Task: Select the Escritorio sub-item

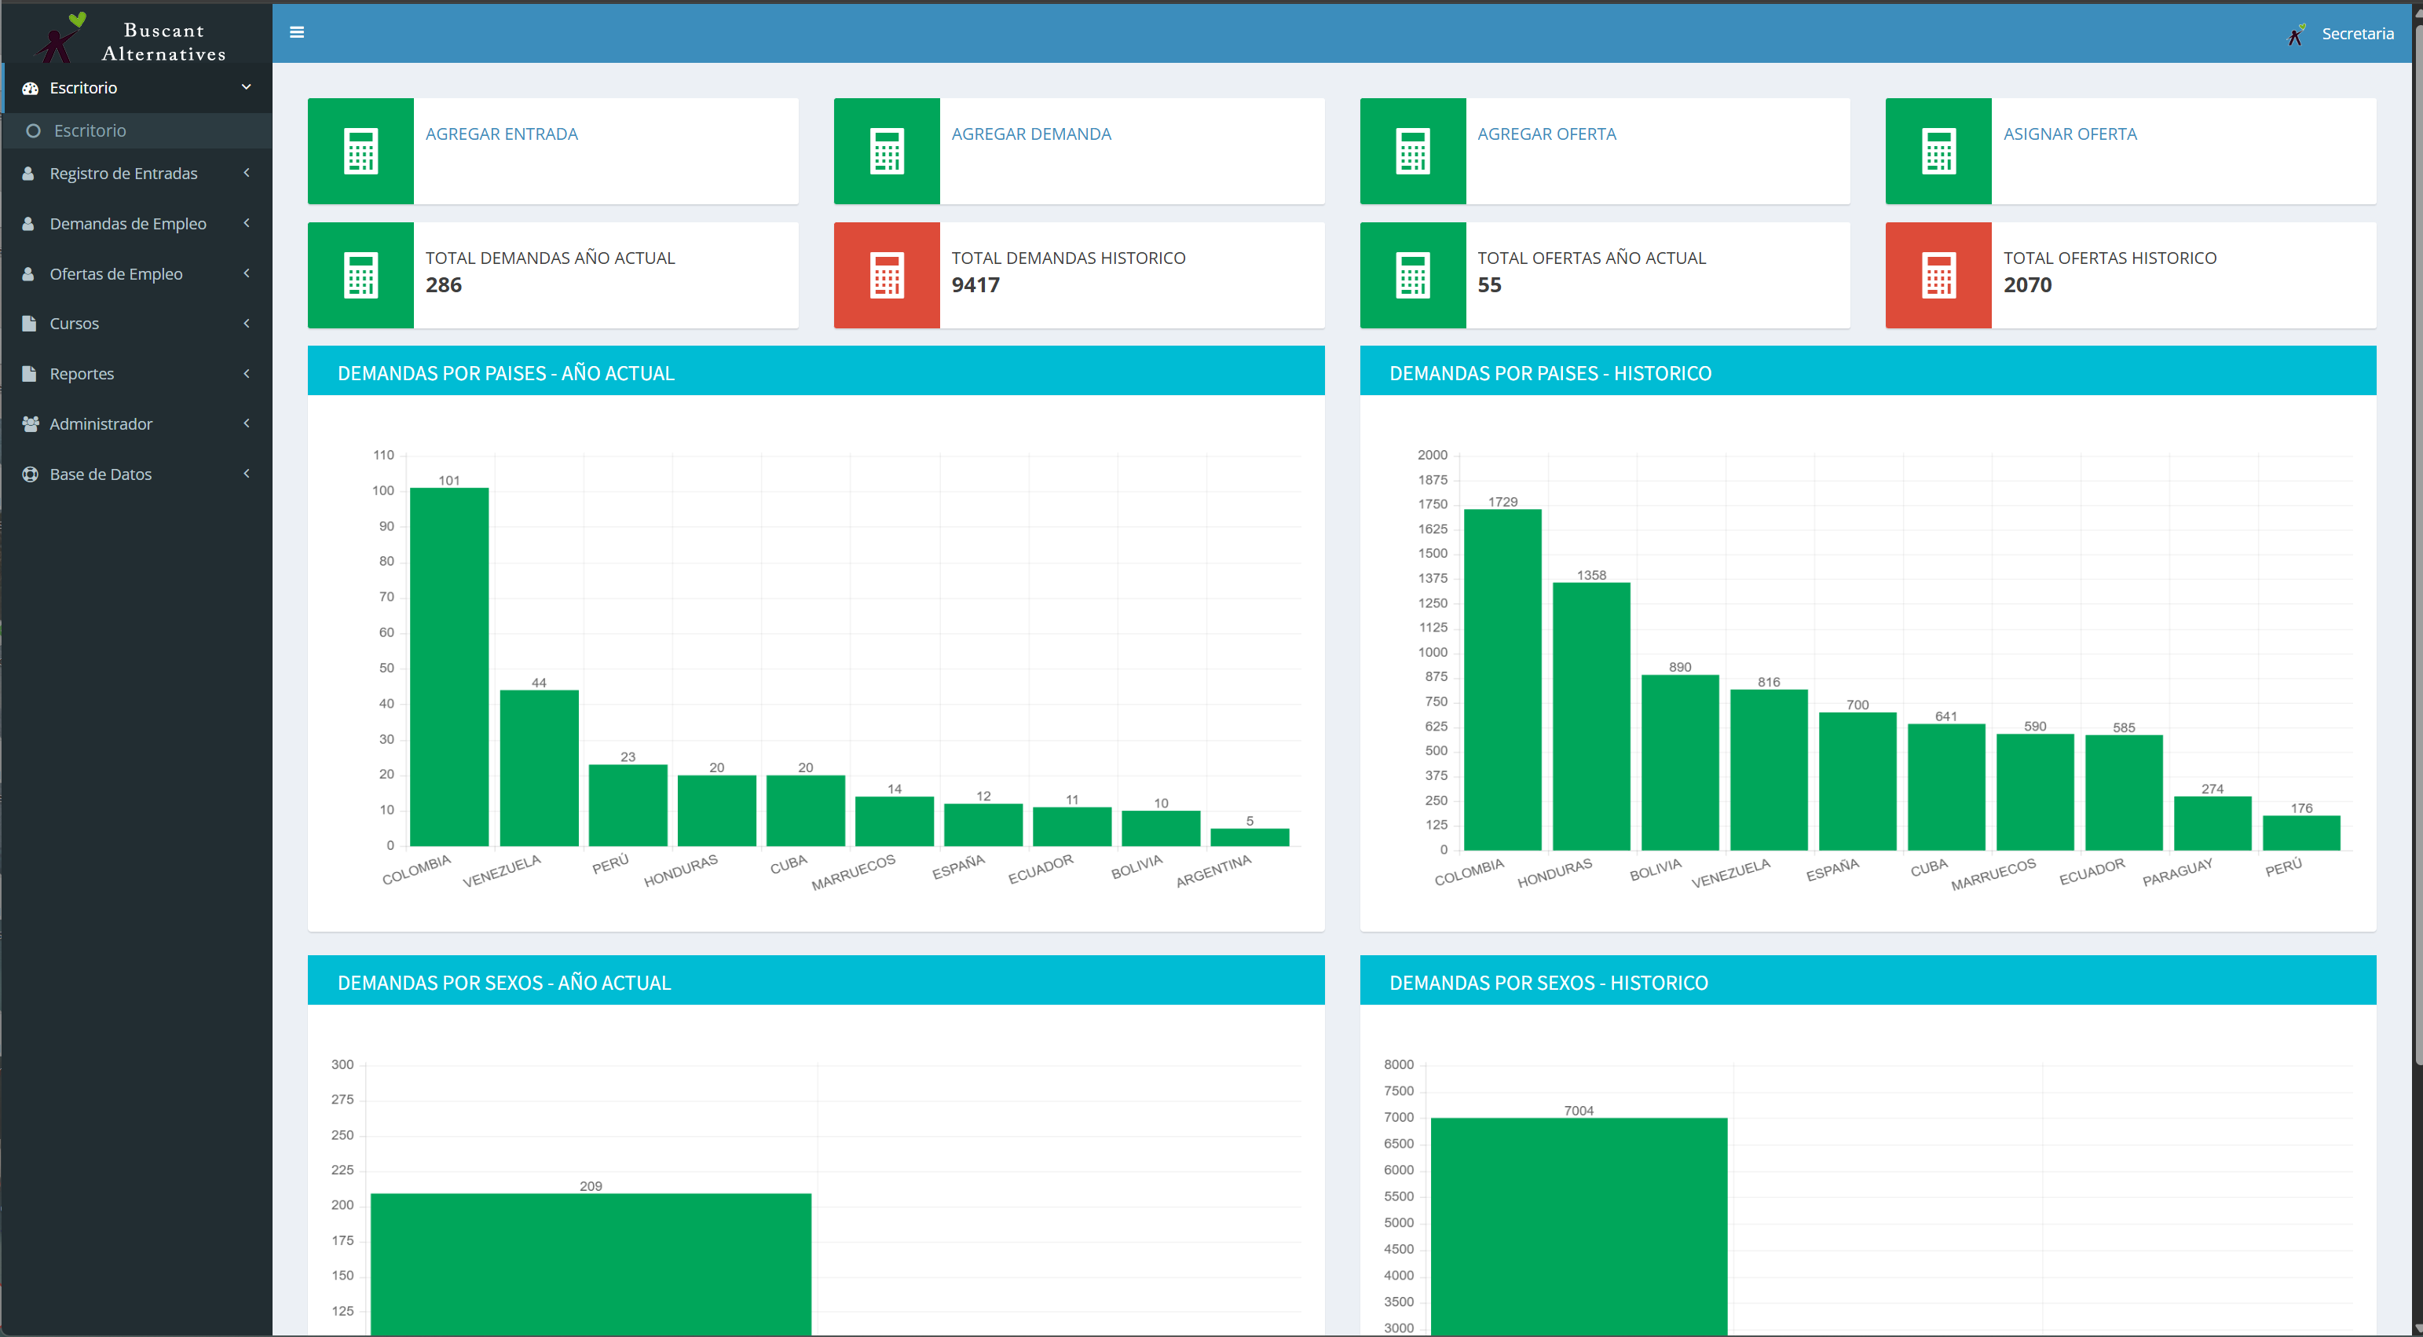Action: pyautogui.click(x=137, y=130)
